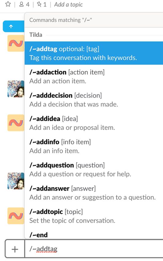Screen dimensions: 163x261
Task: Pick the /~addanswer command
Action: (x=94, y=193)
